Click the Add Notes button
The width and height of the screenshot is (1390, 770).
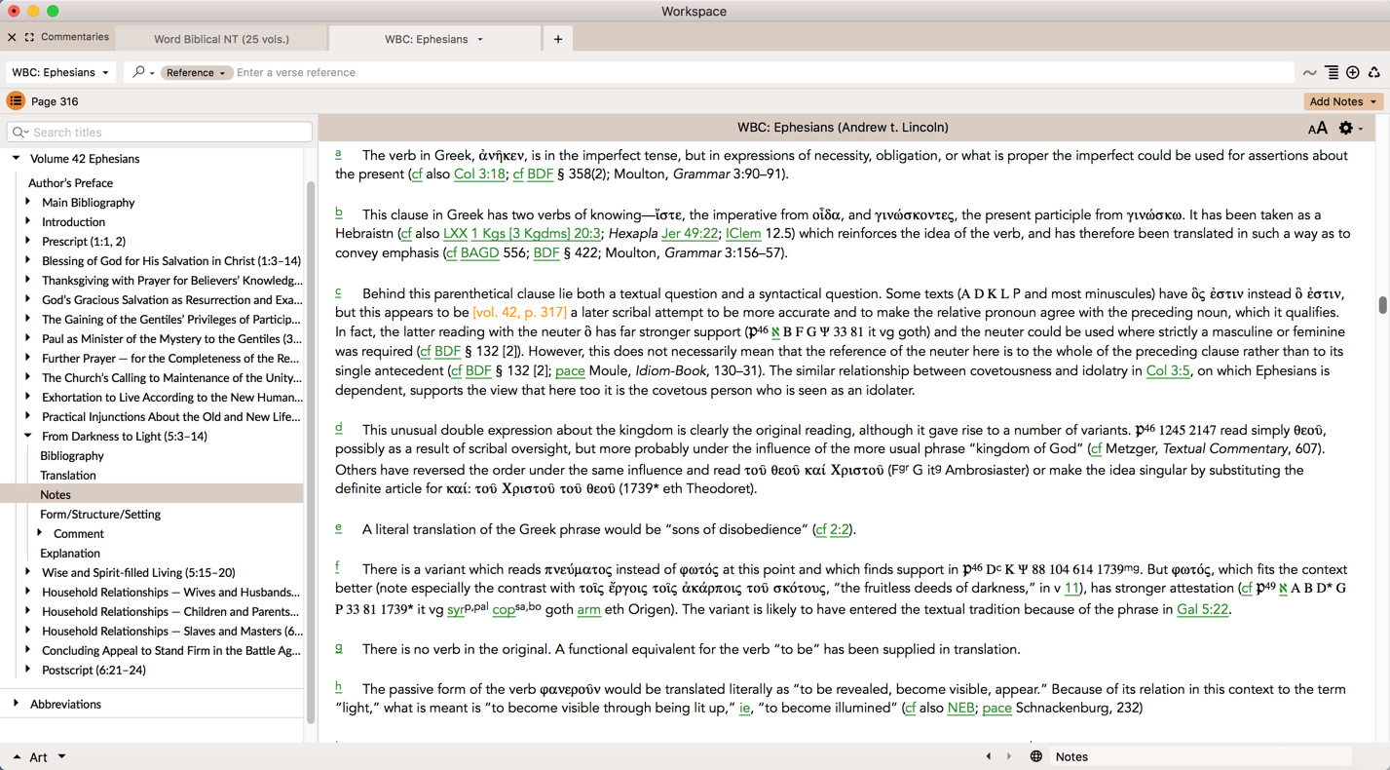(x=1342, y=101)
